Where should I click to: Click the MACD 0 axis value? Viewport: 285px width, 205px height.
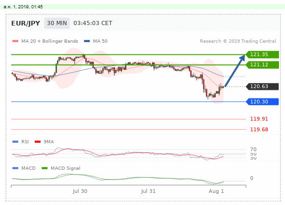[252, 178]
